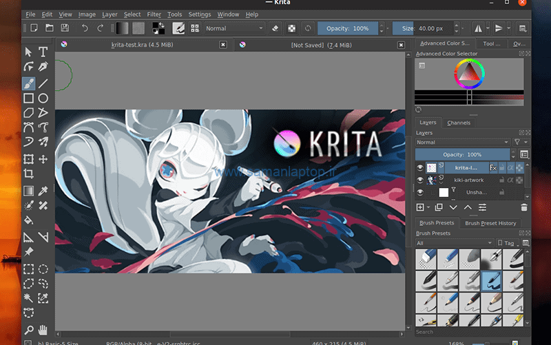Open the Filter menu
This screenshot has width=551, height=345.
point(154,14)
